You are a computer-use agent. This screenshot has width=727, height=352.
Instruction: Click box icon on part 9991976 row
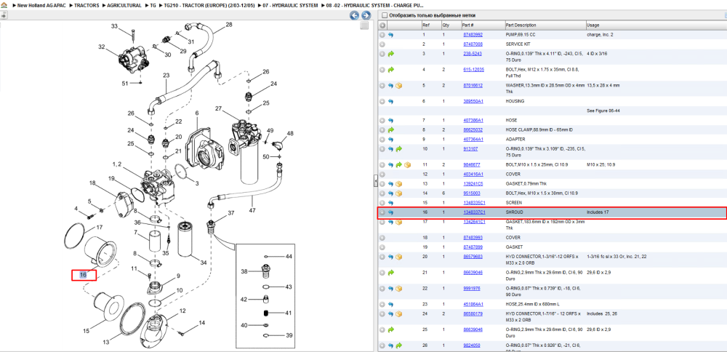[x=398, y=288]
